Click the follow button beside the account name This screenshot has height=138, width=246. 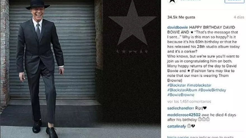point(234,1)
